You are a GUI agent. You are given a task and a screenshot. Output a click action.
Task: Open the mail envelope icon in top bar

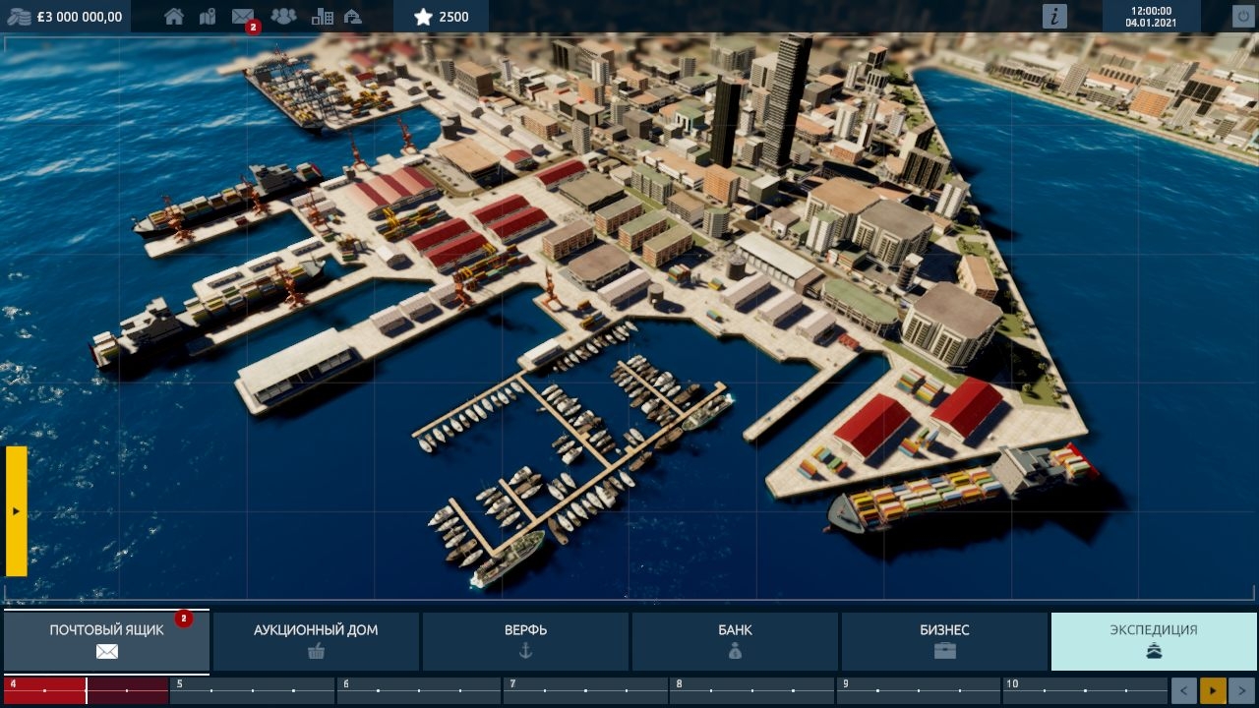coord(242,17)
